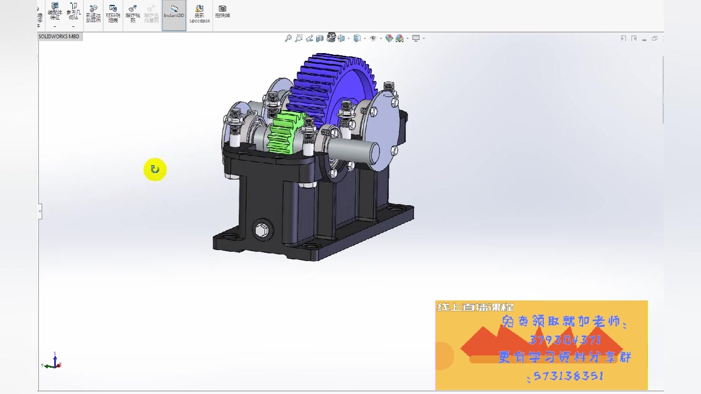This screenshot has height=394, width=701.
Task: Switch to the SOLIDWORKS MBD tab
Action: [59, 37]
